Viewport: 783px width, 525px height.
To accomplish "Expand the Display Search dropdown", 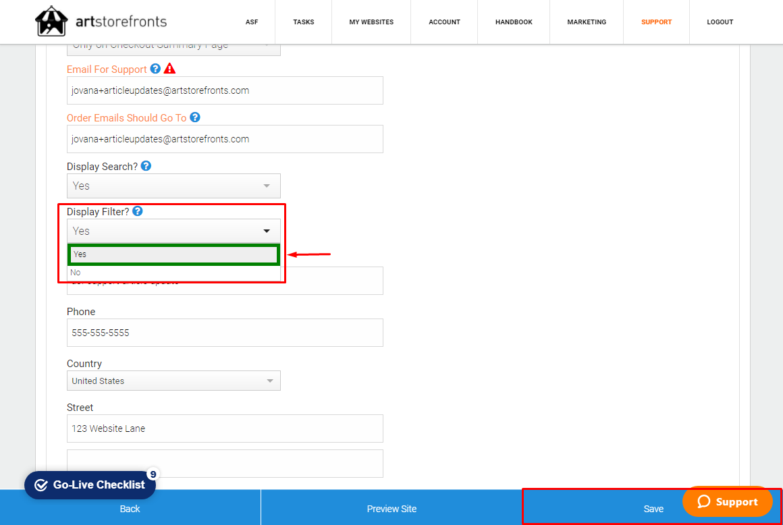I will (x=173, y=186).
